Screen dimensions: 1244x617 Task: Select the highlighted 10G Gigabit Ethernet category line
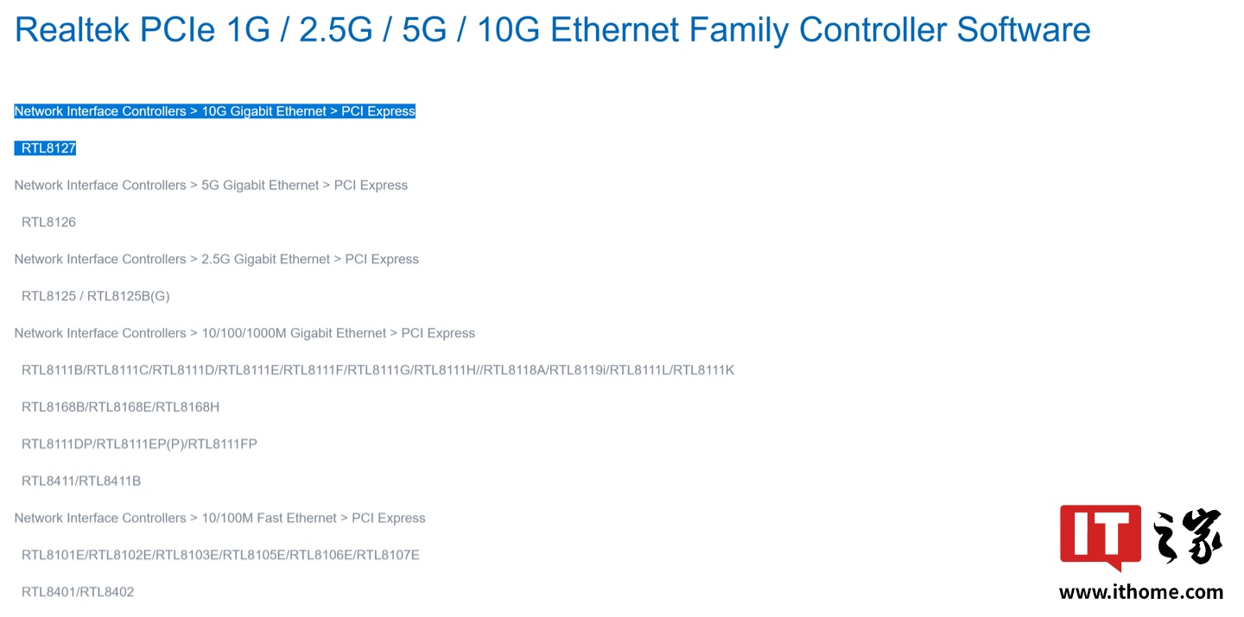tap(215, 111)
